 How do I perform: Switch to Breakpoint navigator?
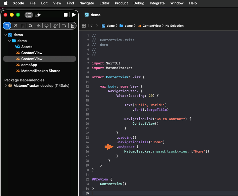[64, 26]
